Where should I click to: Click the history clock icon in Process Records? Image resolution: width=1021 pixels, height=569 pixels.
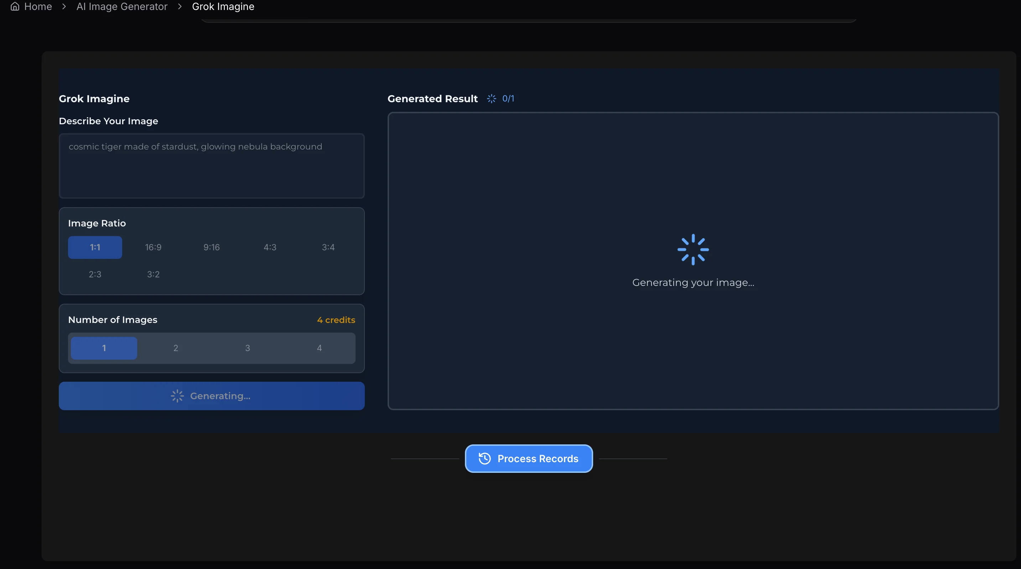click(x=484, y=459)
